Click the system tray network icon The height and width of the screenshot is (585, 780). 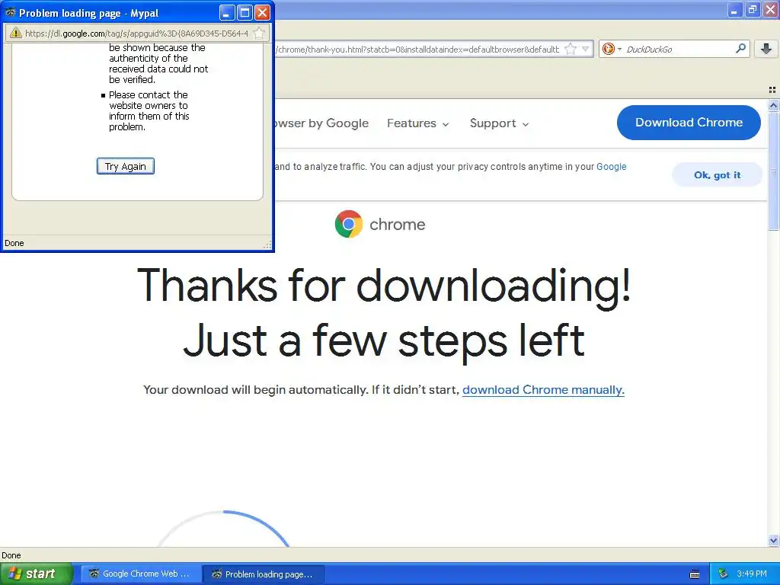pyautogui.click(x=723, y=574)
